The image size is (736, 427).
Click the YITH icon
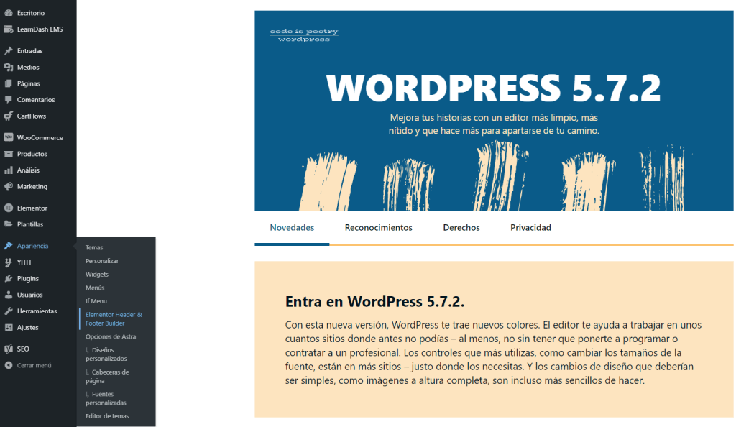[x=9, y=262]
